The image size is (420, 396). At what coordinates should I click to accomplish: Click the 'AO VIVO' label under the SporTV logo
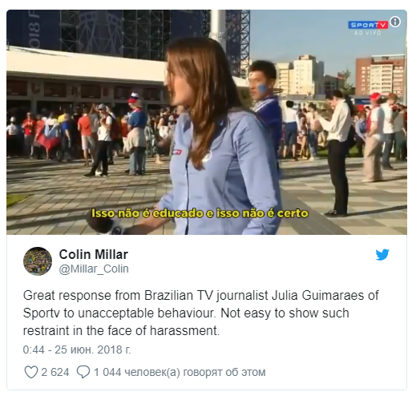tap(368, 33)
